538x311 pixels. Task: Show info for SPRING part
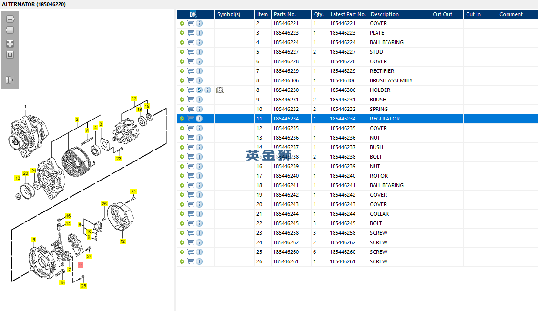pyautogui.click(x=199, y=109)
